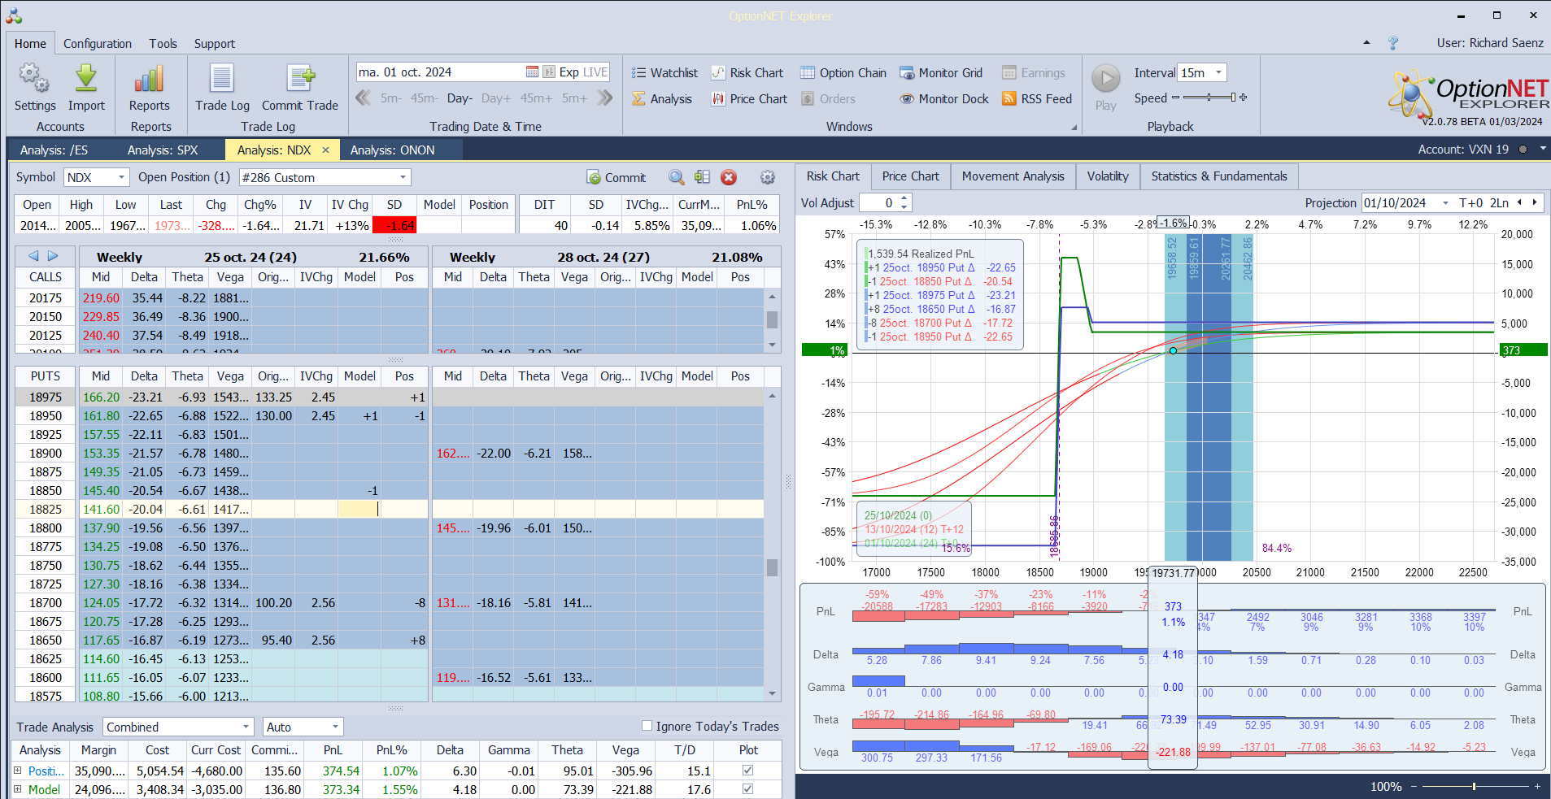Increase Vol Adjust with up stepper
This screenshot has height=799, width=1551.
(904, 198)
